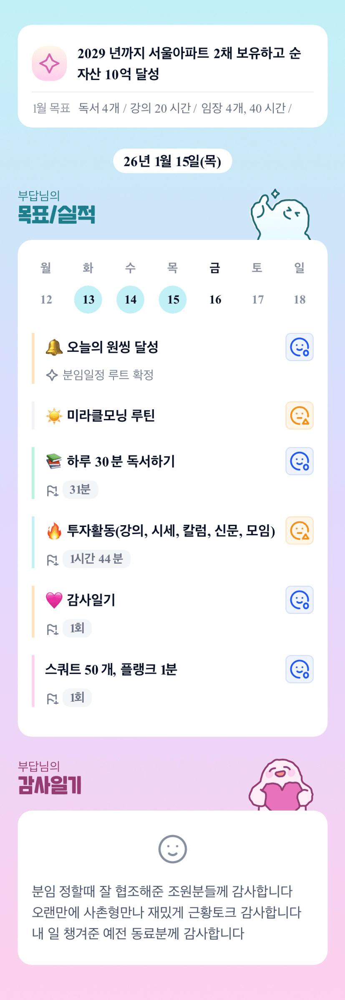
Task: Select date 15 in week calendar
Action: (173, 300)
